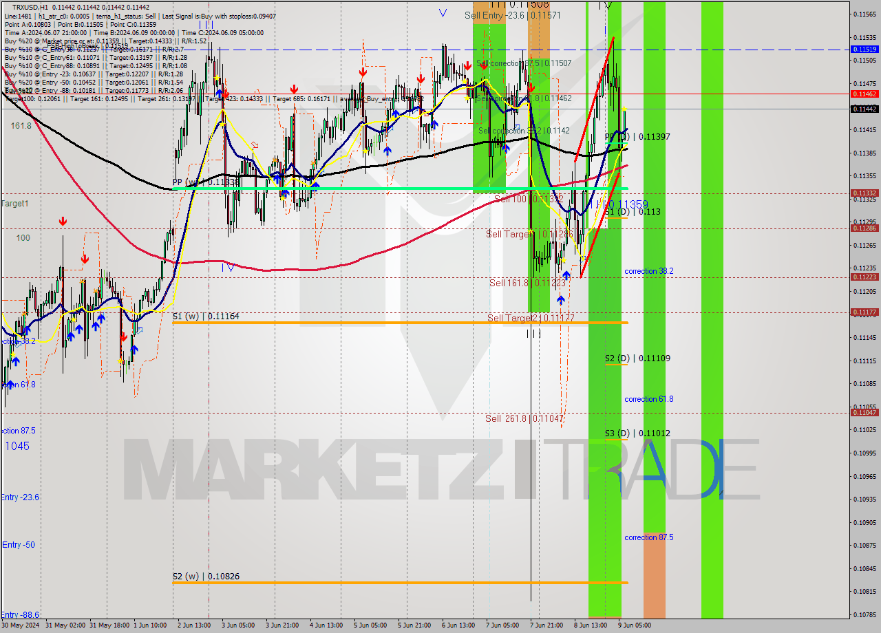
Task: Click the 0.11565 price on the axis
Action: click(864, 14)
